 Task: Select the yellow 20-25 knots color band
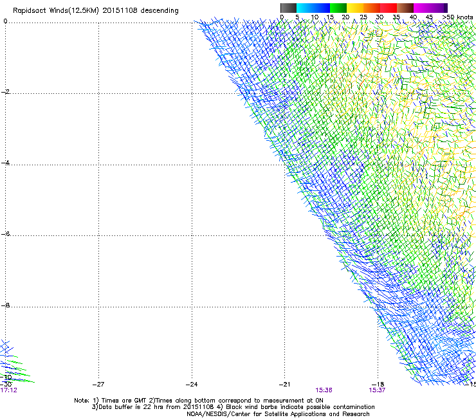click(x=355, y=8)
